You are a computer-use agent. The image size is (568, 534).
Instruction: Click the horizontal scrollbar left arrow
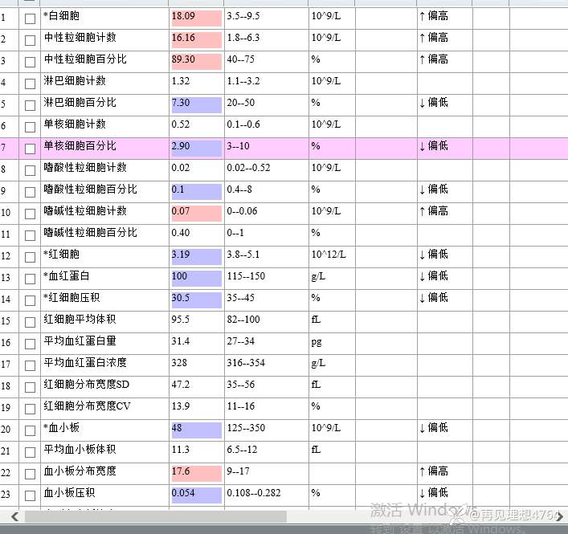point(14,516)
